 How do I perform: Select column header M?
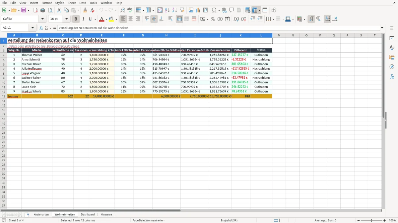[279, 35]
